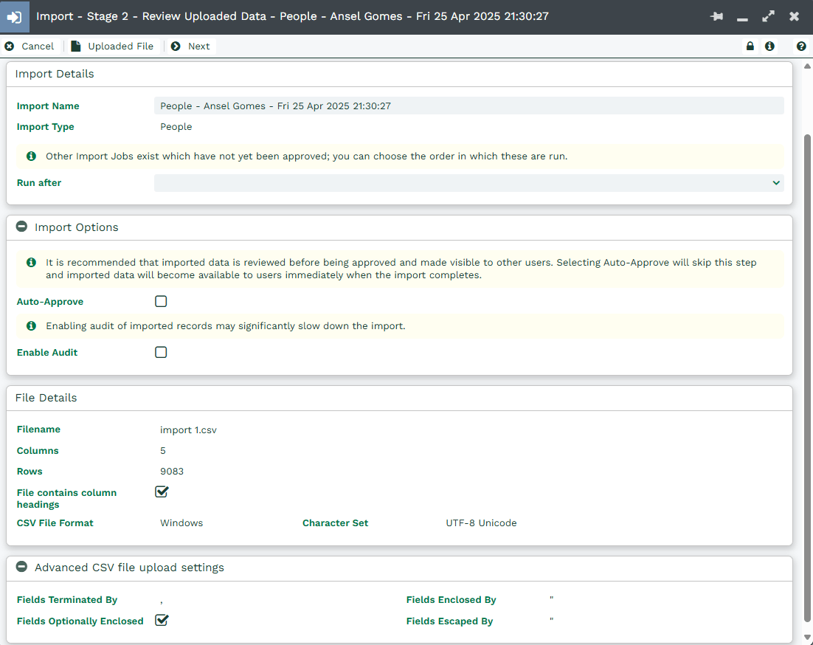
Task: Enable the Auto-Approve checkbox
Action: click(161, 301)
